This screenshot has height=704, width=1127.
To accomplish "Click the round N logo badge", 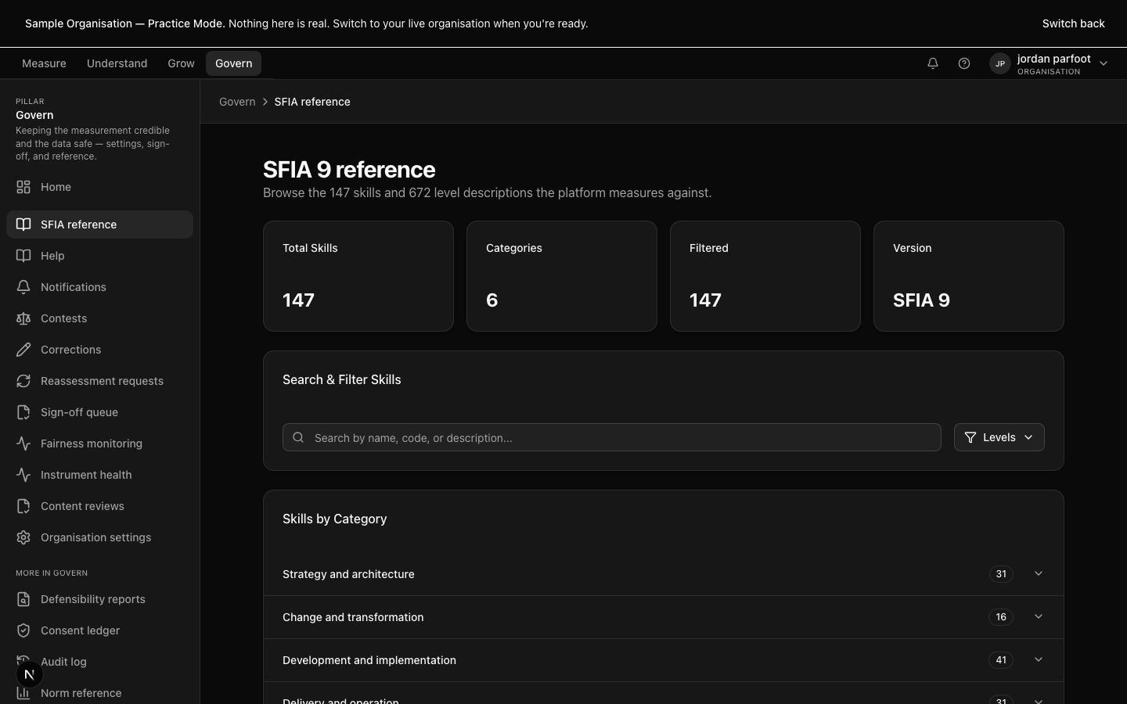I will click(x=29, y=674).
